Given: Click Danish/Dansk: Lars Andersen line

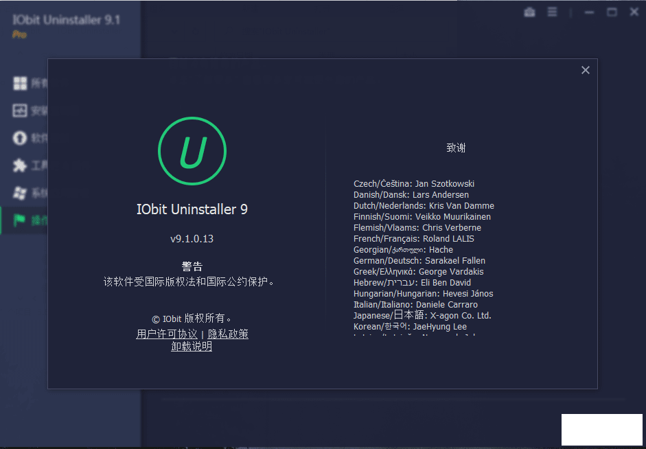Looking at the screenshot, I should (x=411, y=194).
